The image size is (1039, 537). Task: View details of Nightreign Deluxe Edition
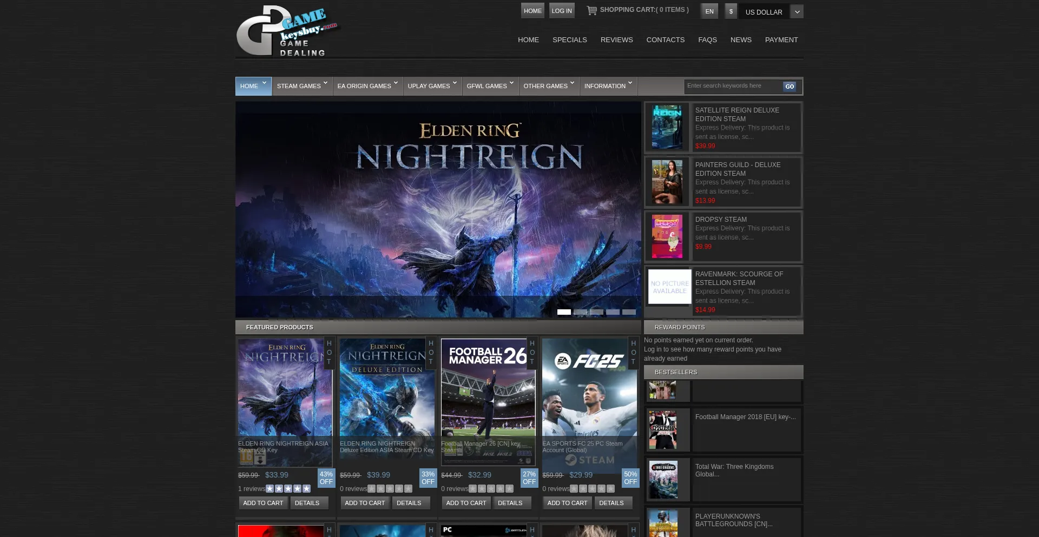pyautogui.click(x=411, y=503)
